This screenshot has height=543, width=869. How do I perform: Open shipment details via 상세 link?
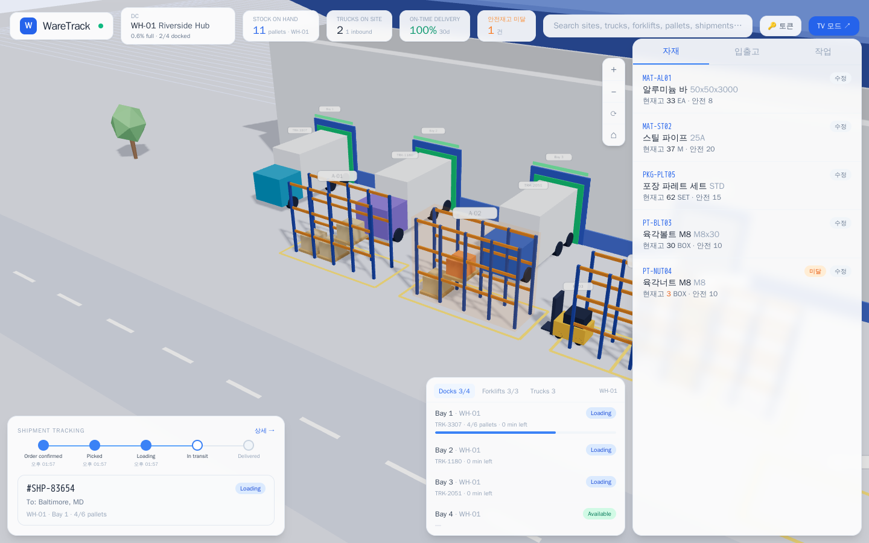pyautogui.click(x=264, y=431)
